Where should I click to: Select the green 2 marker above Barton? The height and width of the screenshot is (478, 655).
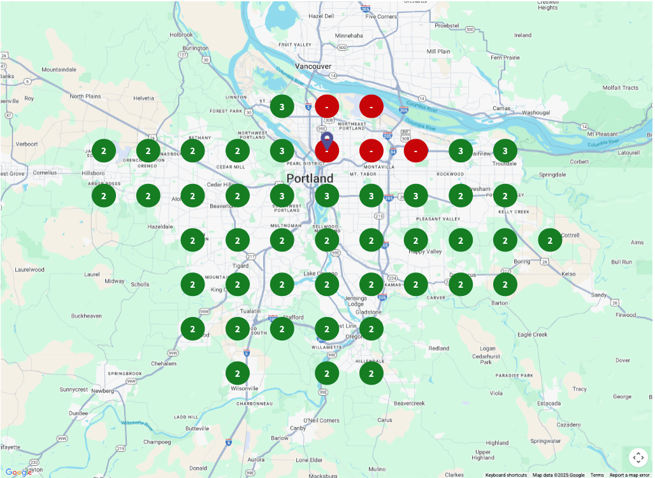point(505,285)
